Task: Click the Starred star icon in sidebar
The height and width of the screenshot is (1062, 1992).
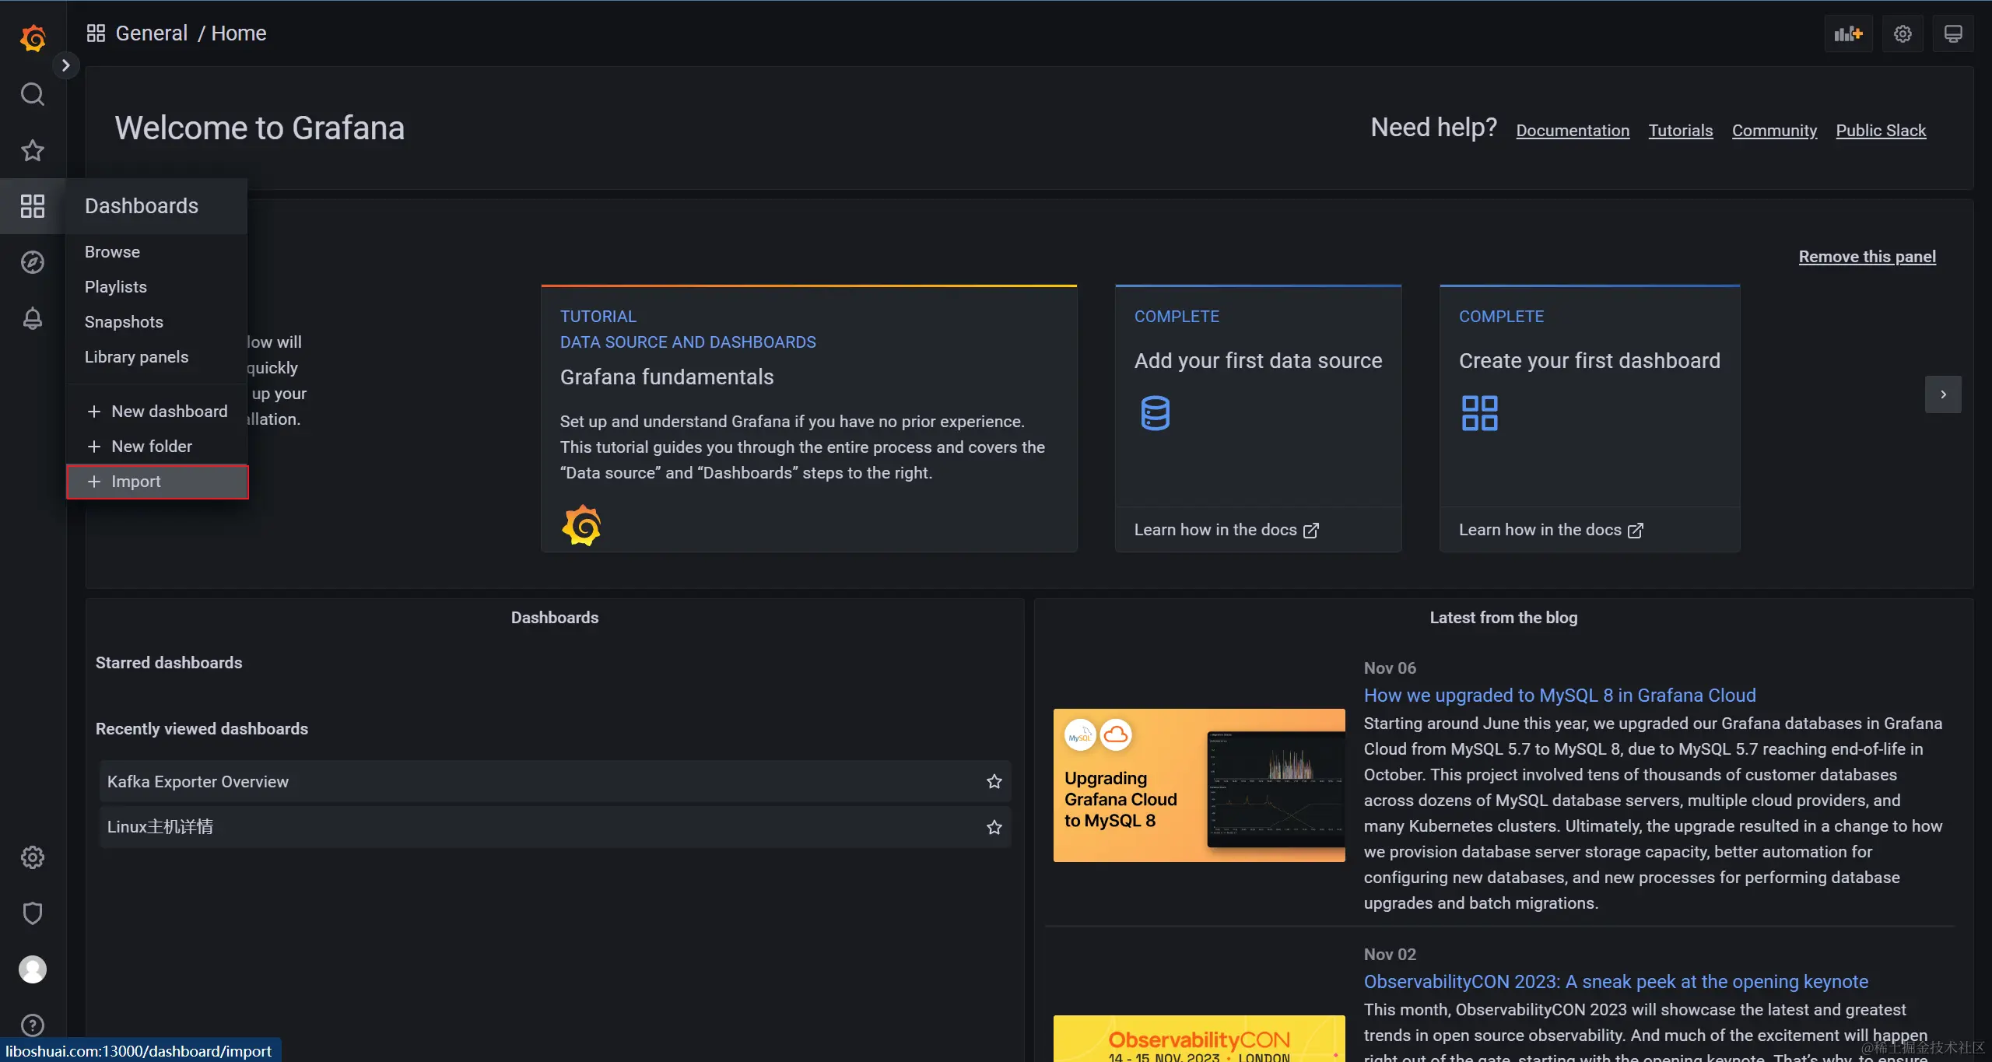Action: 32,150
